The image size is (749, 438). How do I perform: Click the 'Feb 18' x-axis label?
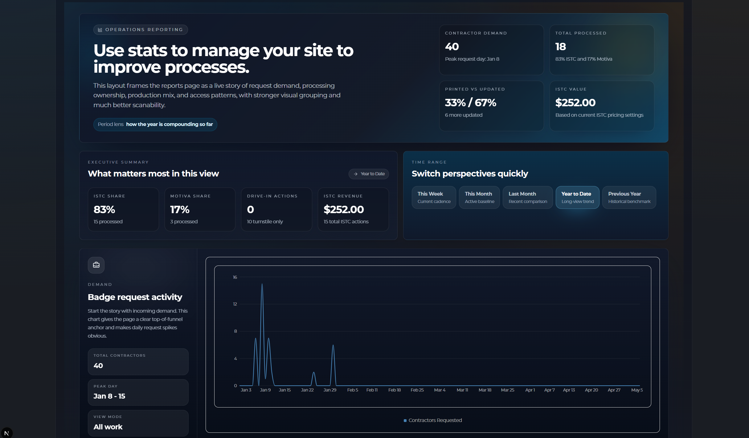[x=395, y=390]
